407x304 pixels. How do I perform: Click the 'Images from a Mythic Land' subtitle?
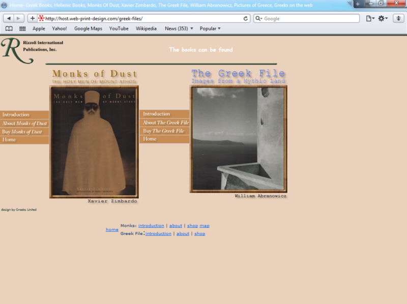tap(238, 81)
